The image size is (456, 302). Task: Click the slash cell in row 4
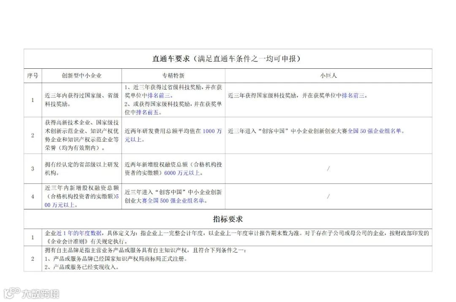tap(328, 197)
